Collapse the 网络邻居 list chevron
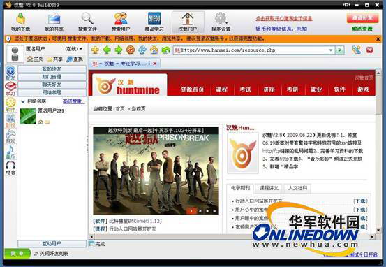Image resolution: width=386 pixels, height=267 pixels. [23, 101]
